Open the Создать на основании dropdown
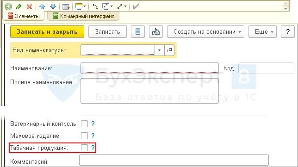298x167 pixels. [x=205, y=31]
